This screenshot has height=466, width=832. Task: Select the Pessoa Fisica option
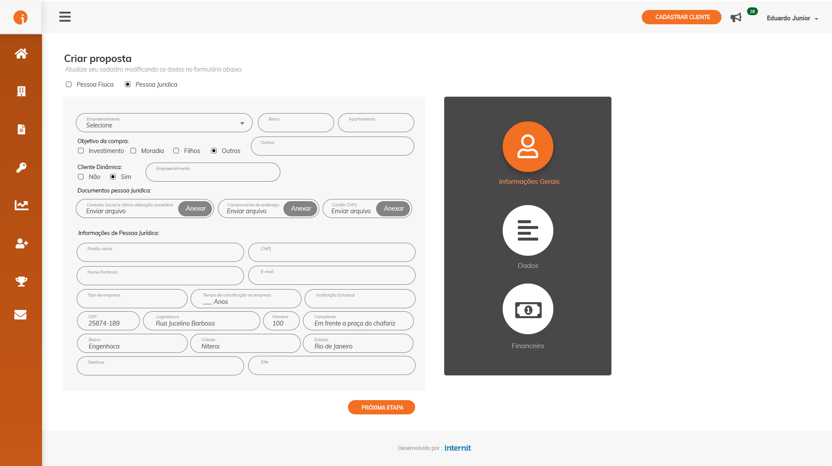click(x=69, y=85)
